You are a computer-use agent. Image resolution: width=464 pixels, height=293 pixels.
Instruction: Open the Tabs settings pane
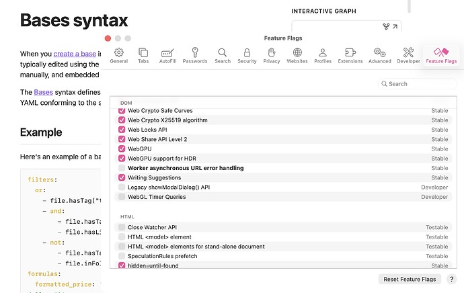(x=143, y=55)
